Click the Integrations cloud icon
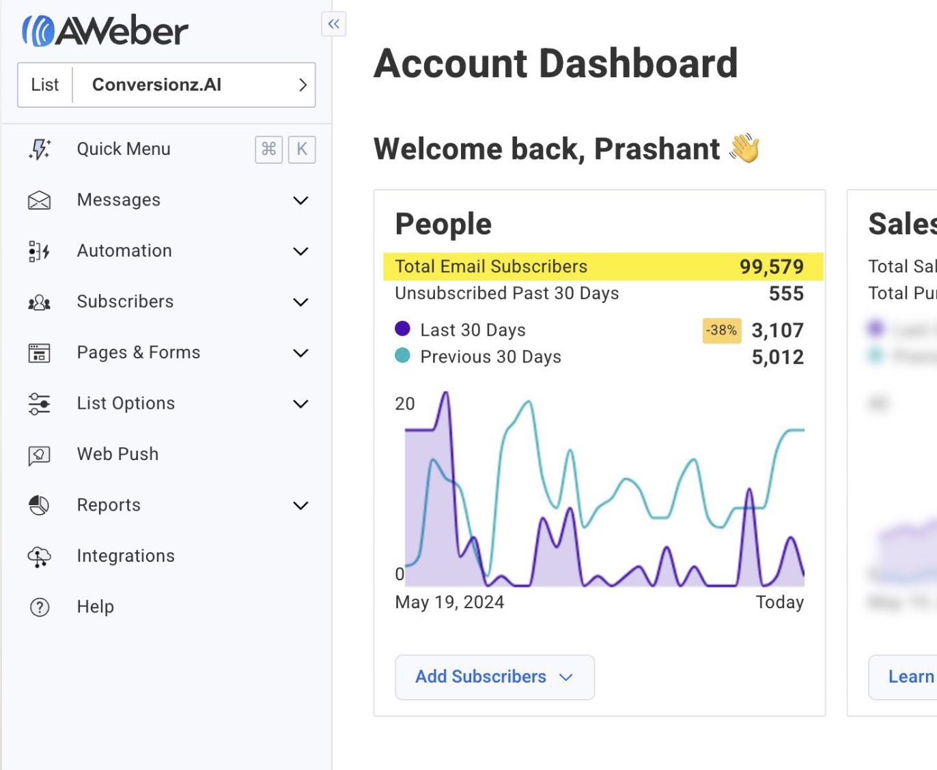 click(39, 556)
